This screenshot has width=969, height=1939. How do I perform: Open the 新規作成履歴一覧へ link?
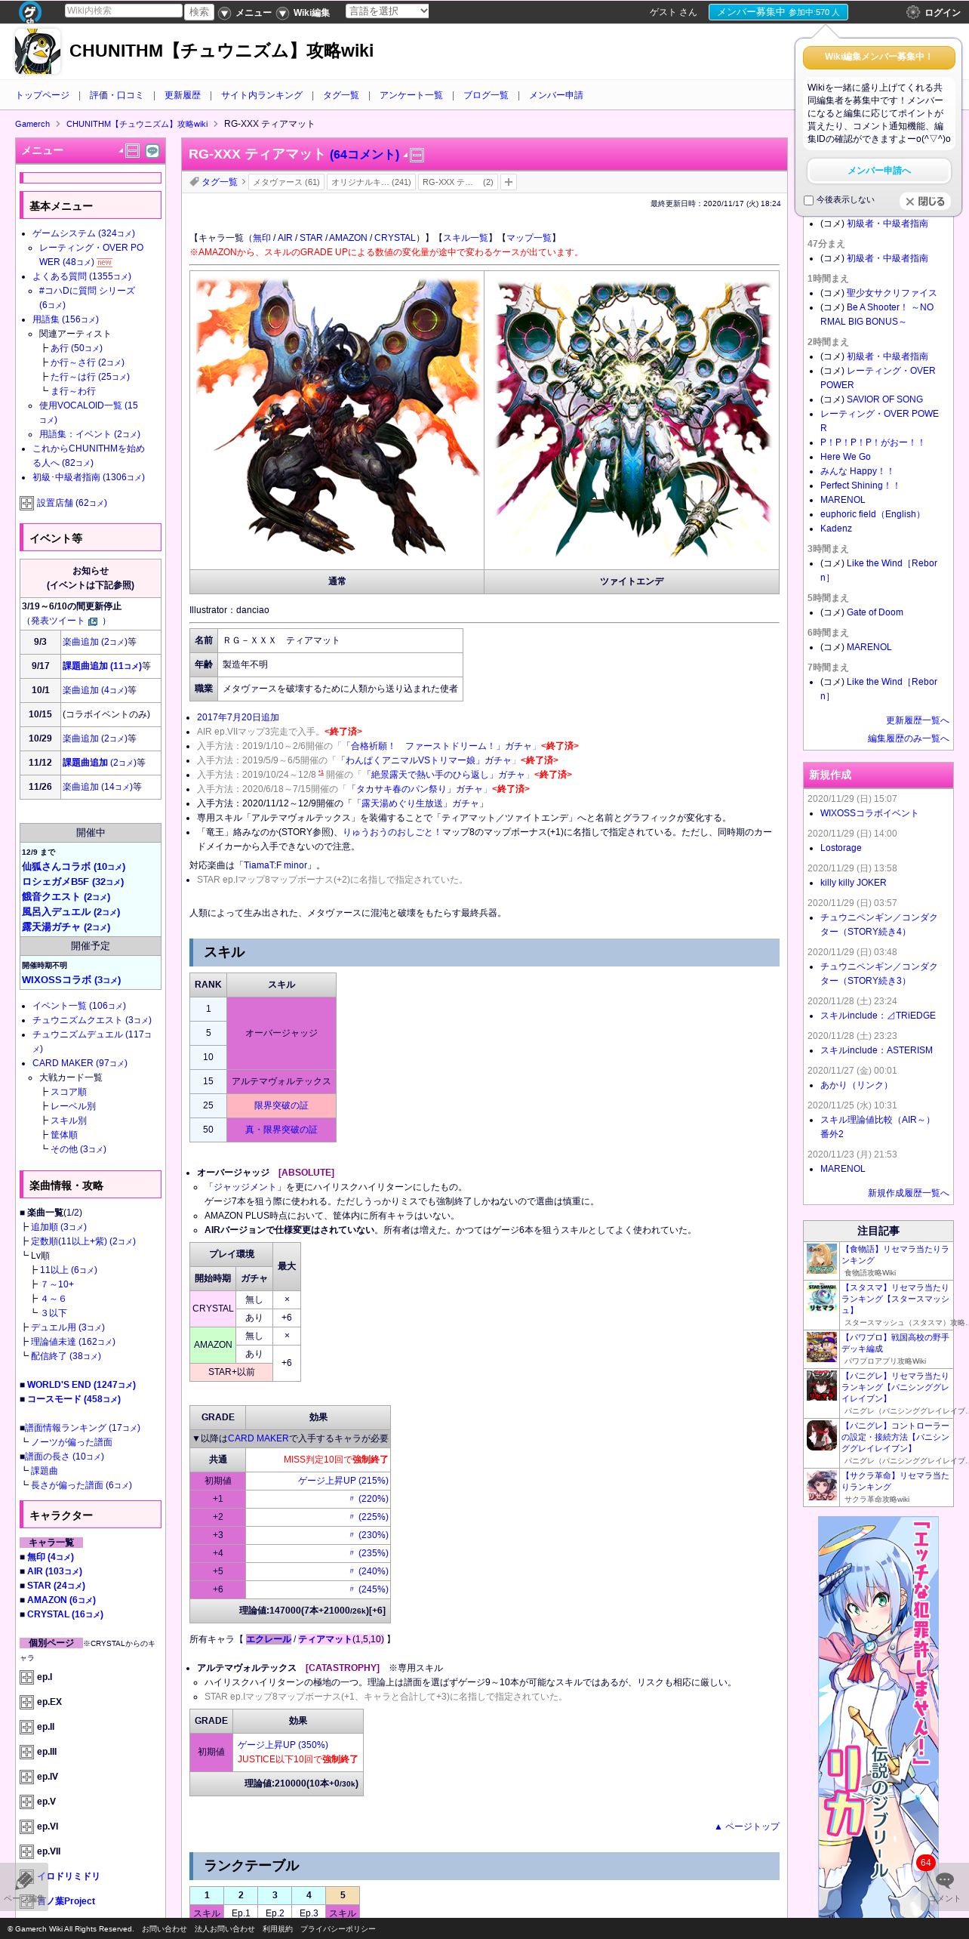[x=908, y=1193]
